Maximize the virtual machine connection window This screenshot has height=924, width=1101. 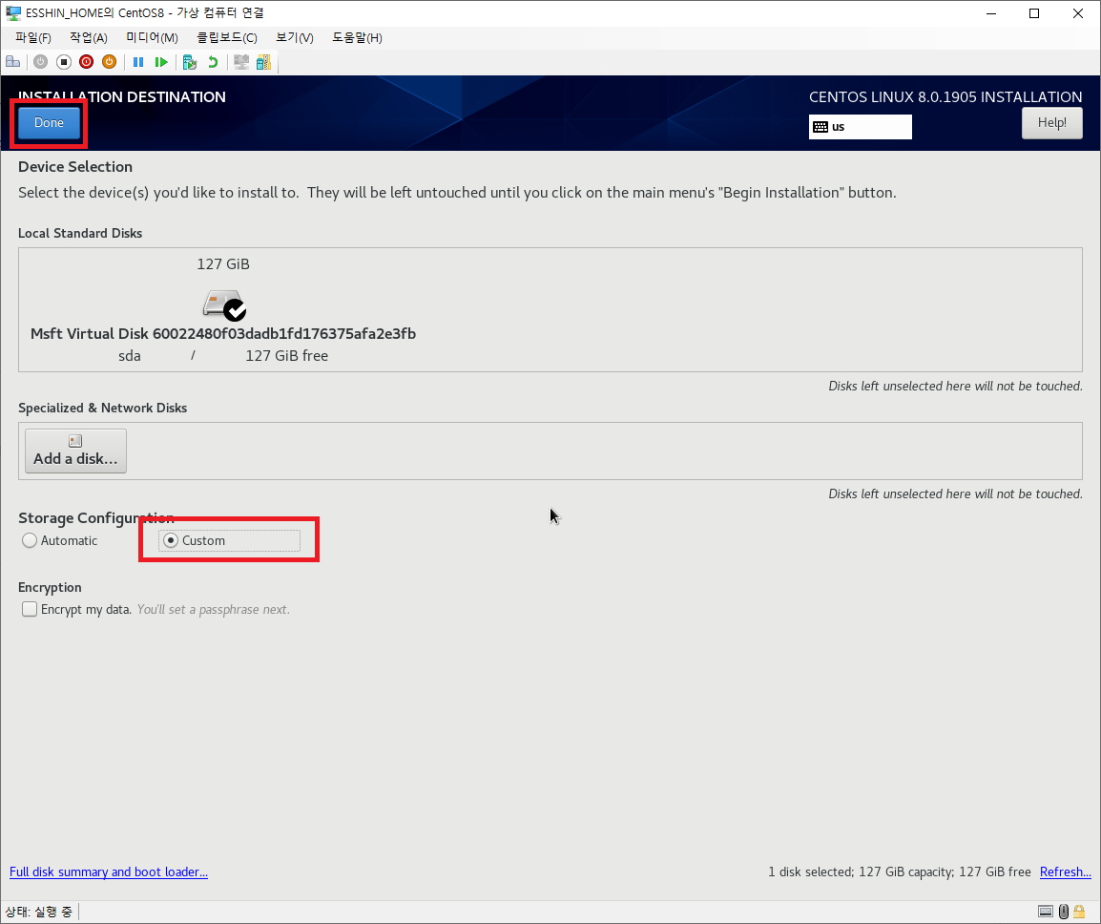1034,13
